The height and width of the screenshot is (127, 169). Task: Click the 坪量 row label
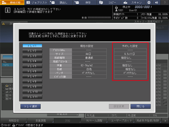[x=61, y=65]
